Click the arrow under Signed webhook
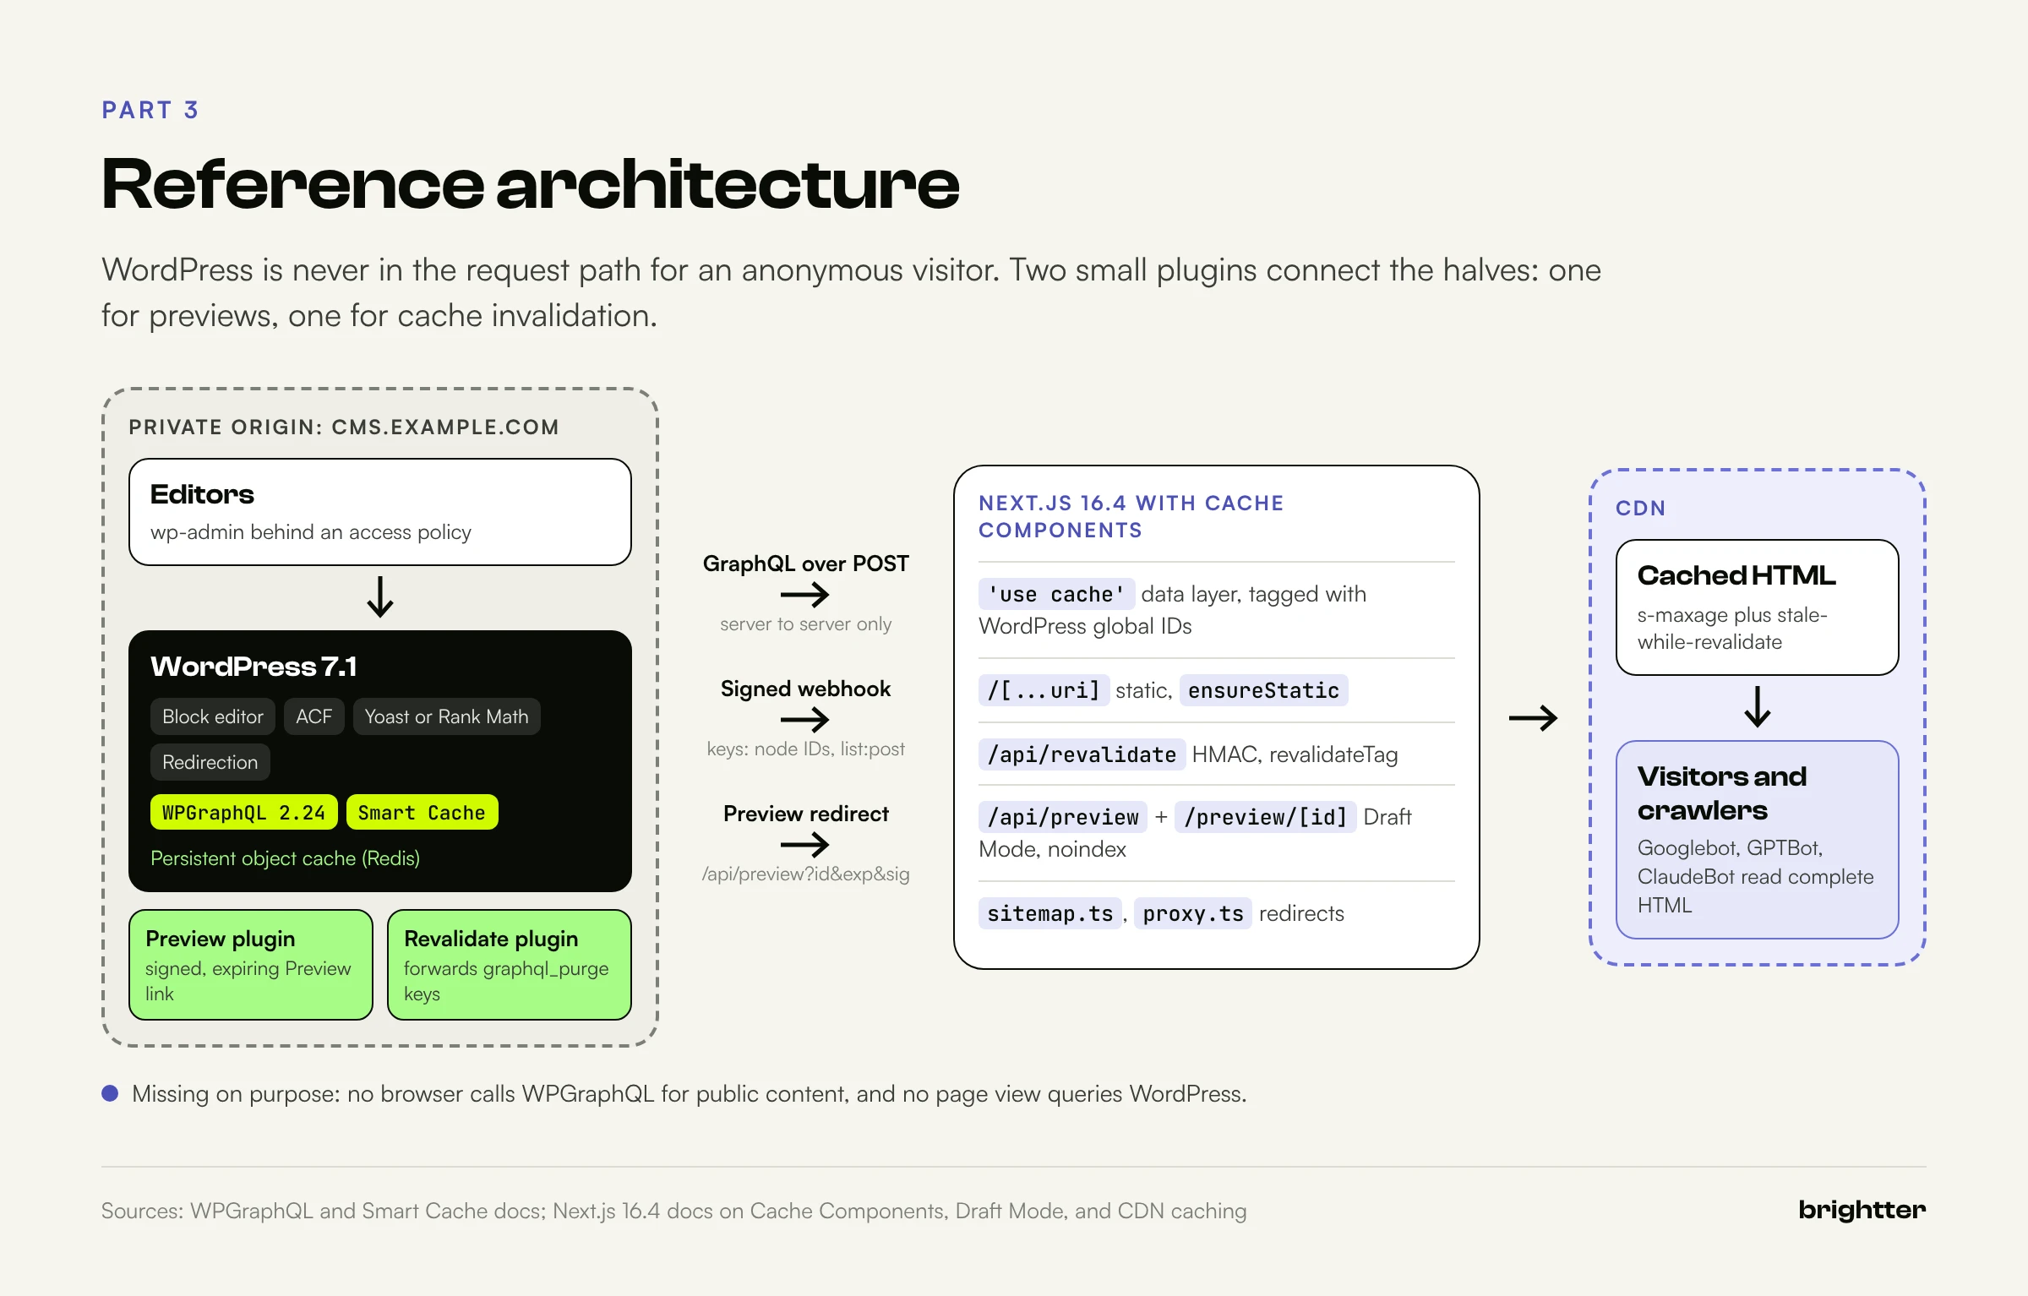This screenshot has width=2028, height=1296. coord(804,720)
